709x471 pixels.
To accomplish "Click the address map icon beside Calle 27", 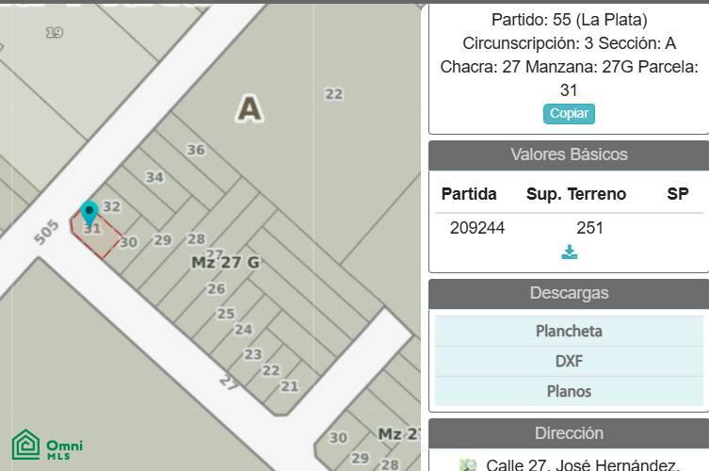I will [x=469, y=465].
